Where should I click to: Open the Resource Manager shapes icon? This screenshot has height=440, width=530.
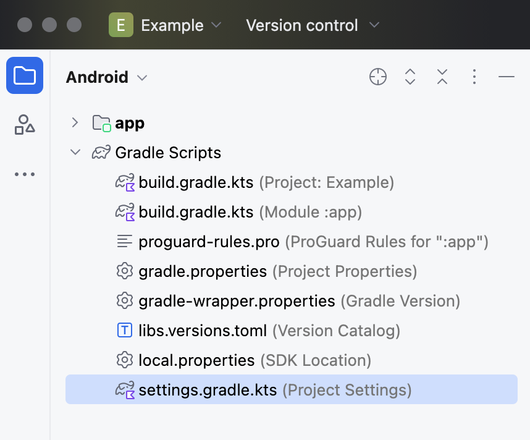25,124
